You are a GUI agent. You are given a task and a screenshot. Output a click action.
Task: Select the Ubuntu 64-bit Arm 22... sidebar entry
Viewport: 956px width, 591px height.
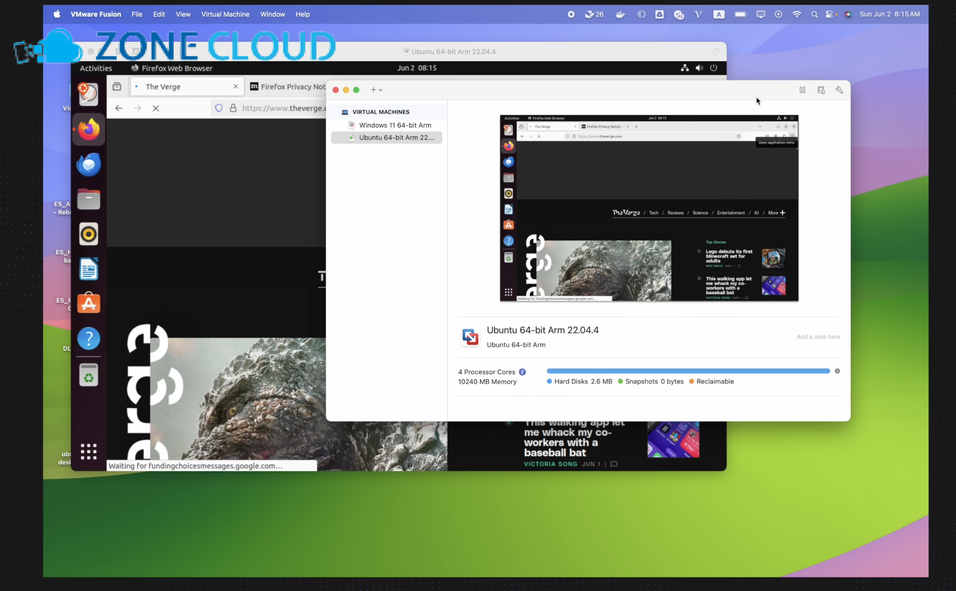(387, 138)
